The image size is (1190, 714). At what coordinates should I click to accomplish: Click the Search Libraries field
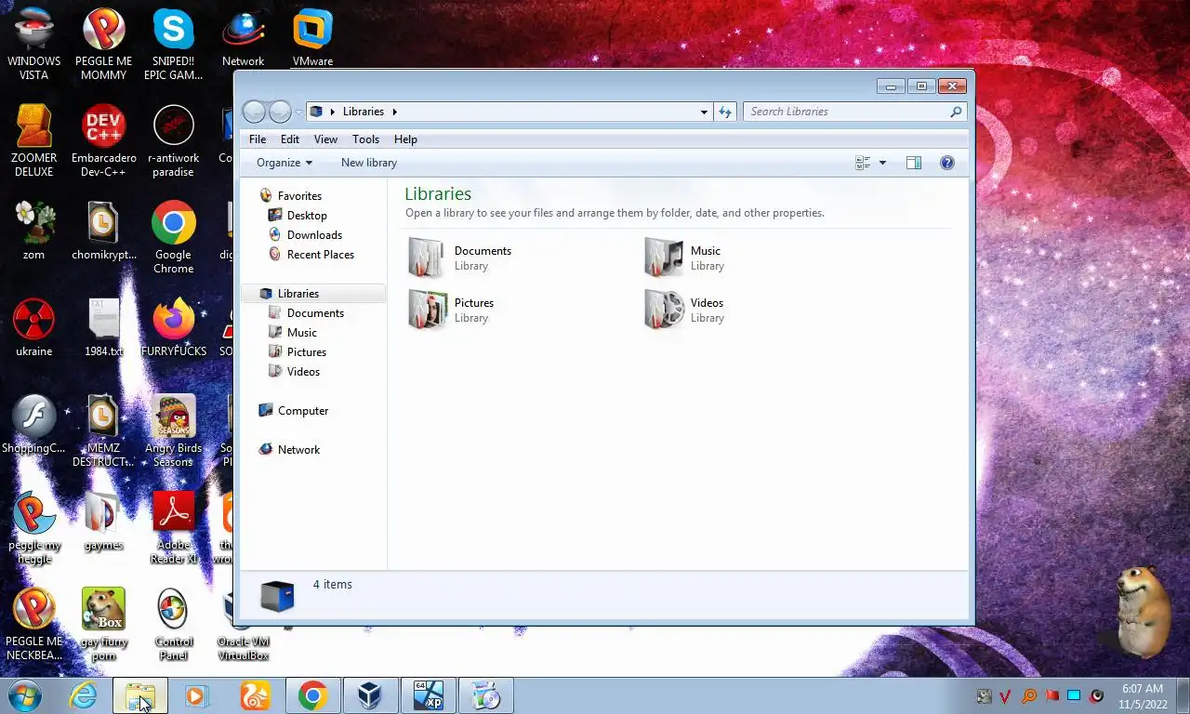(x=855, y=112)
